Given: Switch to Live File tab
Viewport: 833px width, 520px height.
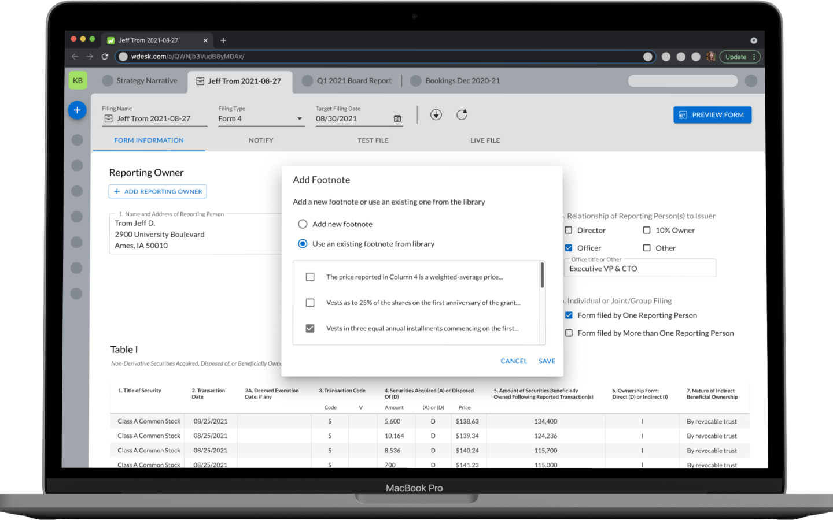Looking at the screenshot, I should point(485,140).
